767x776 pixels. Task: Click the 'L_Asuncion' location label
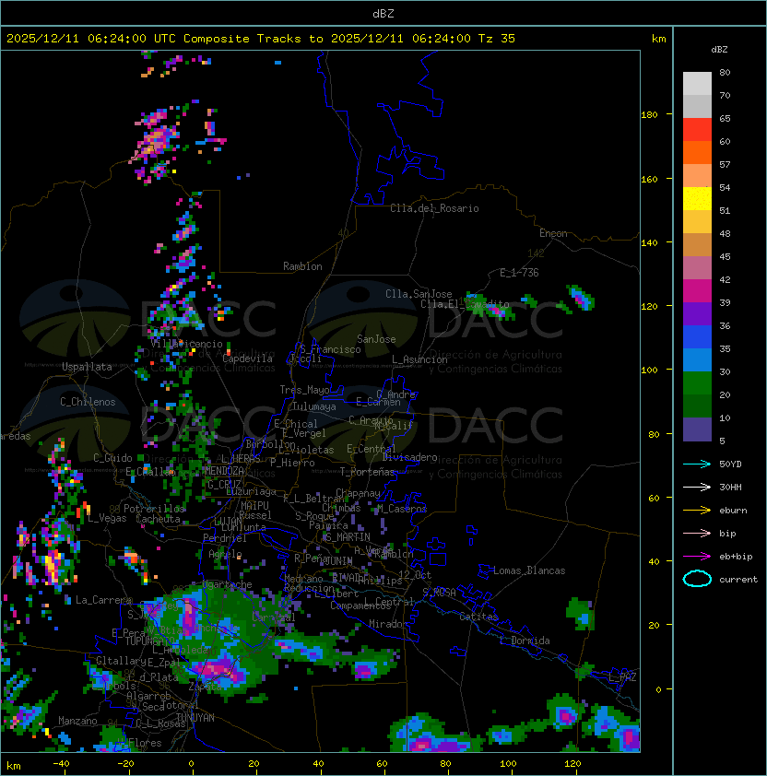419,359
